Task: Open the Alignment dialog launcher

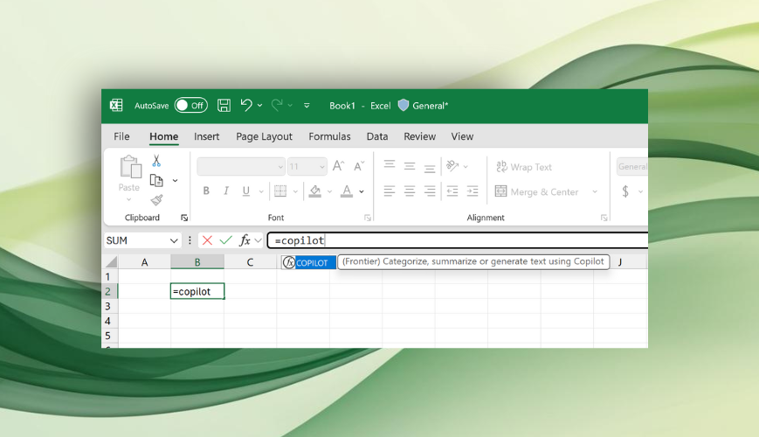Action: [x=604, y=218]
